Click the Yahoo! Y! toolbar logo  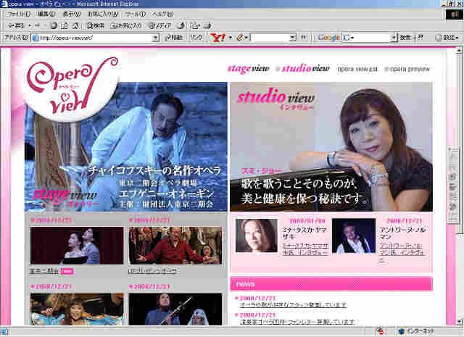point(217,38)
